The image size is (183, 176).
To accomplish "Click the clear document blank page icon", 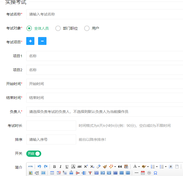I will (x=177, y=167).
